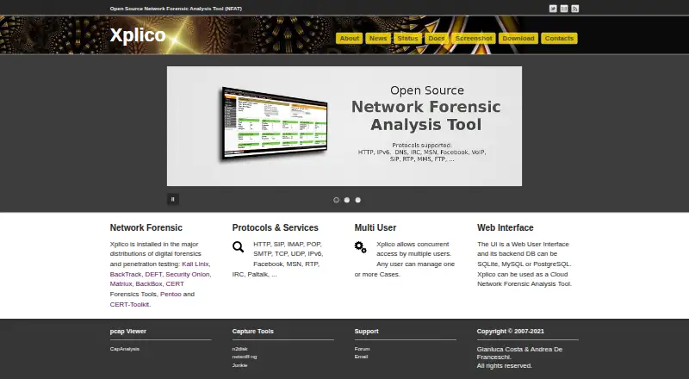
Task: Open the n2disk footer link
Action: coord(240,349)
